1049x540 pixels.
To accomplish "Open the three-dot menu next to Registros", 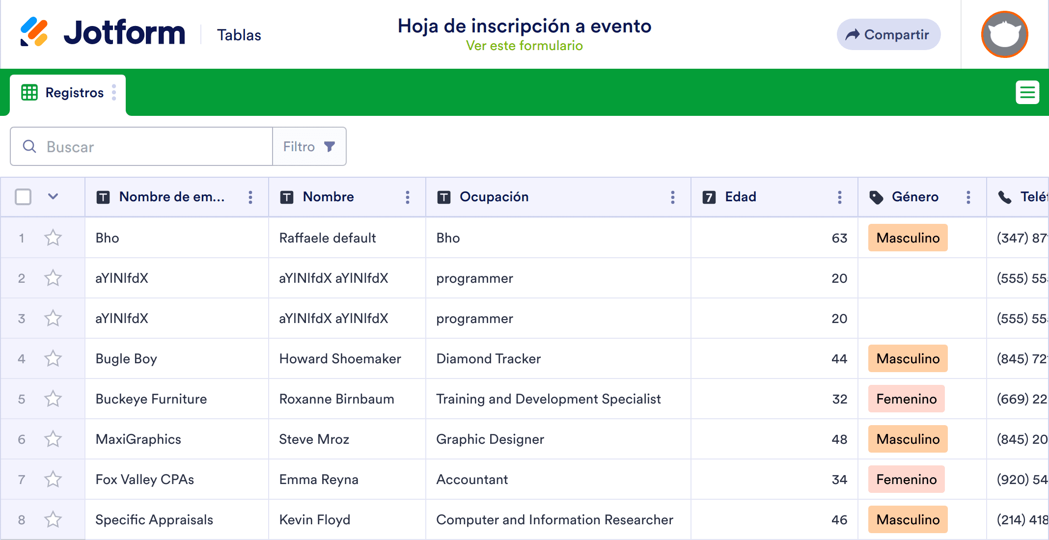I will point(114,92).
